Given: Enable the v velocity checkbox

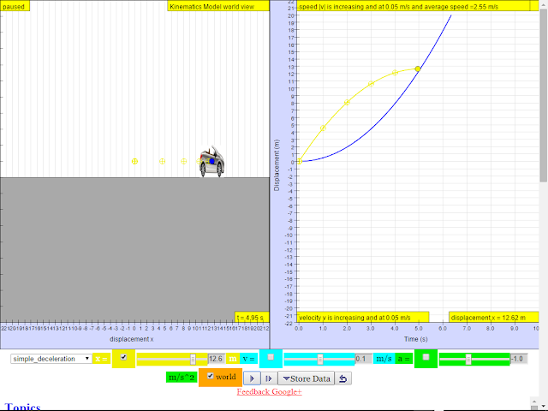Looking at the screenshot, I should 271,357.
